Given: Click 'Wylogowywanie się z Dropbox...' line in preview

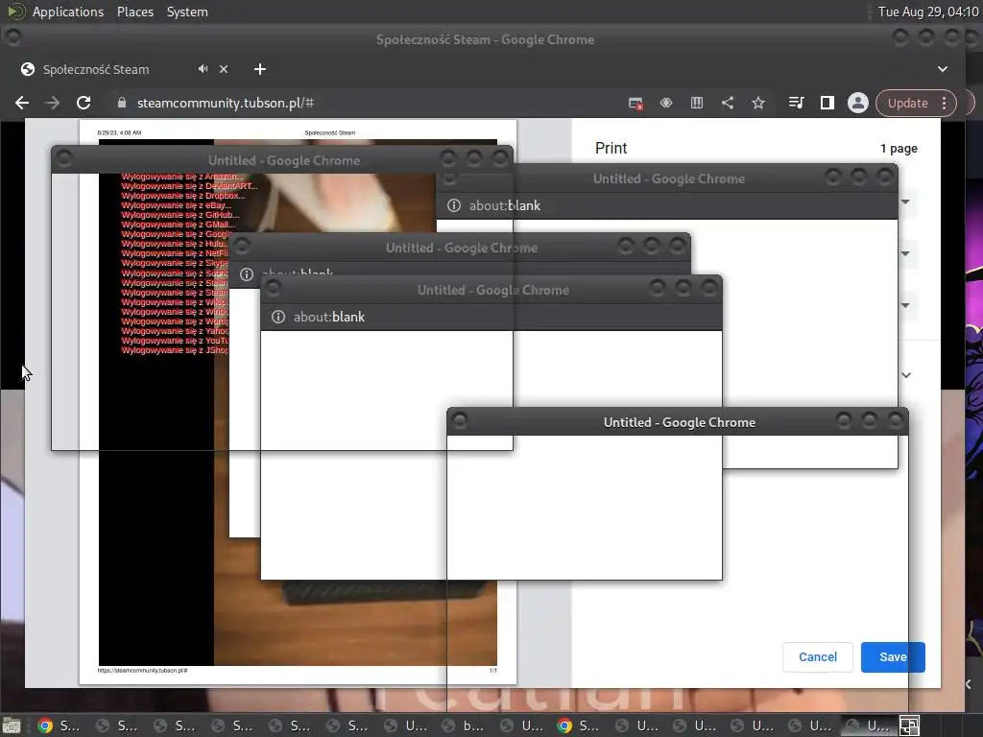Looking at the screenshot, I should [x=183, y=196].
